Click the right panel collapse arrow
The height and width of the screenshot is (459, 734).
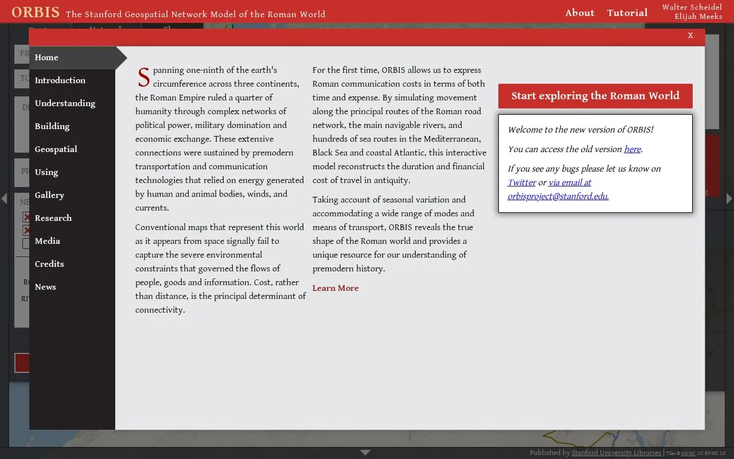pyautogui.click(x=729, y=199)
